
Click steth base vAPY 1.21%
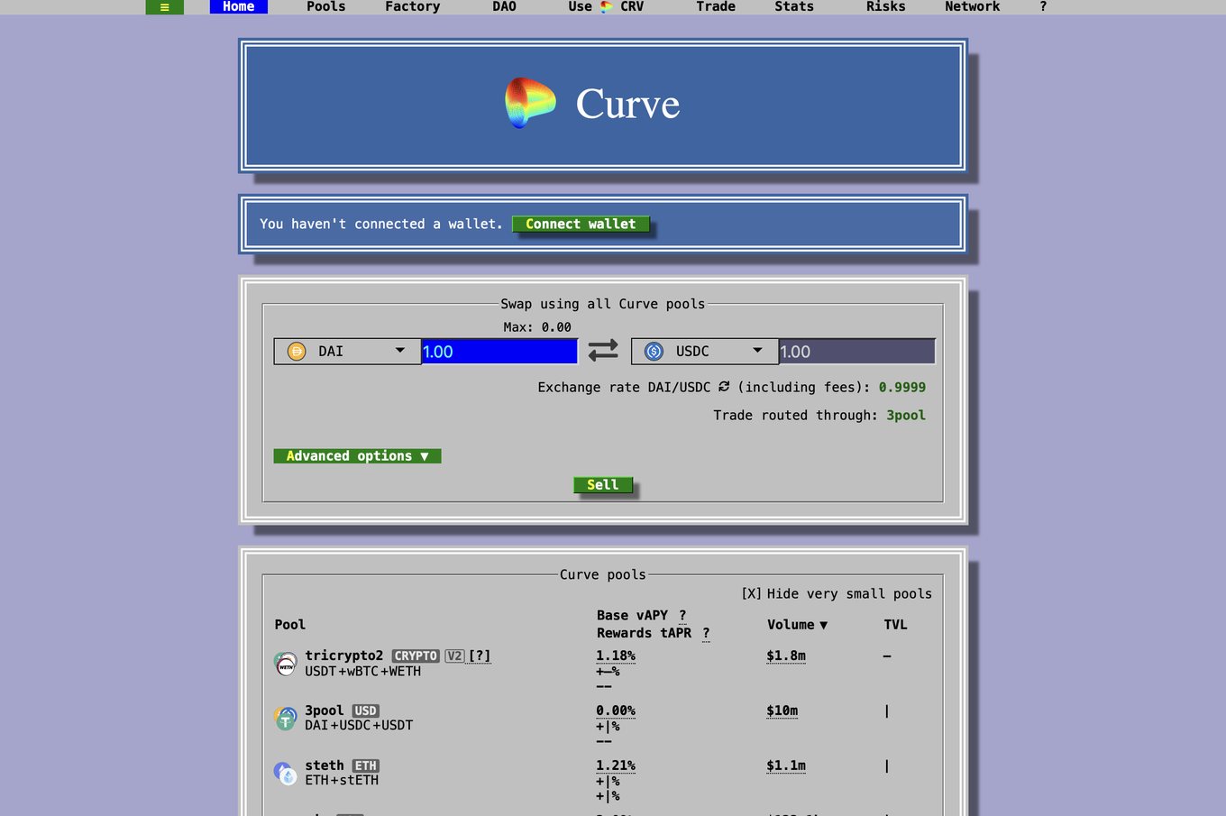point(616,766)
